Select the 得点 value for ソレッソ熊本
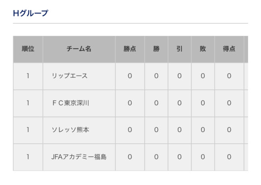The image size is (261, 185). (x=229, y=130)
